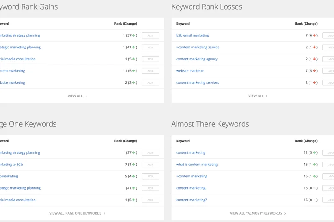This screenshot has width=334, height=222.
Task: Open View All "Almost" Keywords
Action: click(258, 213)
